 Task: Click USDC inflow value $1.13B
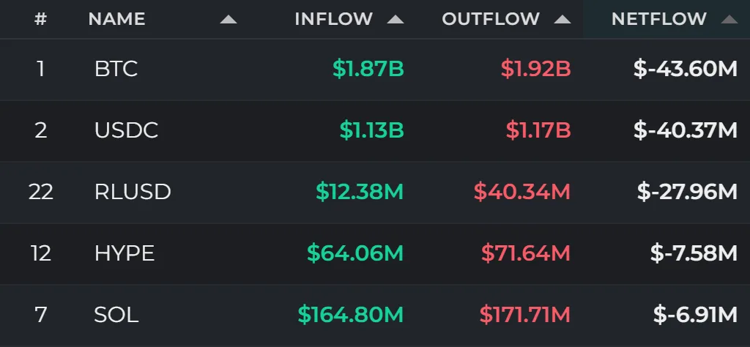[x=371, y=130]
